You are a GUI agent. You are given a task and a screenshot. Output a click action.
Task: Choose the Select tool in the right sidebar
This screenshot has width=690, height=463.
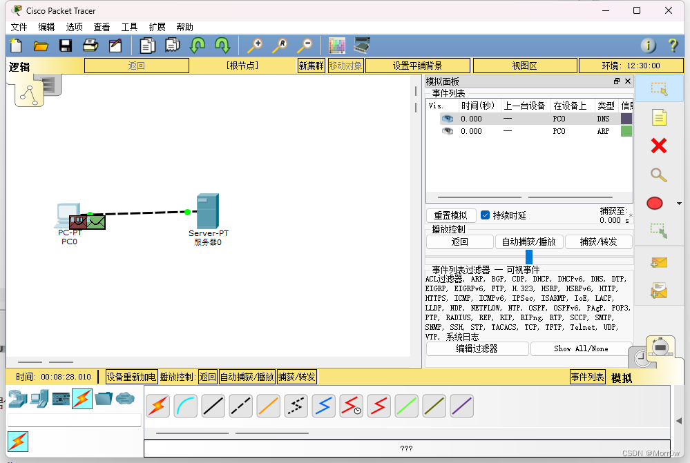pos(659,88)
